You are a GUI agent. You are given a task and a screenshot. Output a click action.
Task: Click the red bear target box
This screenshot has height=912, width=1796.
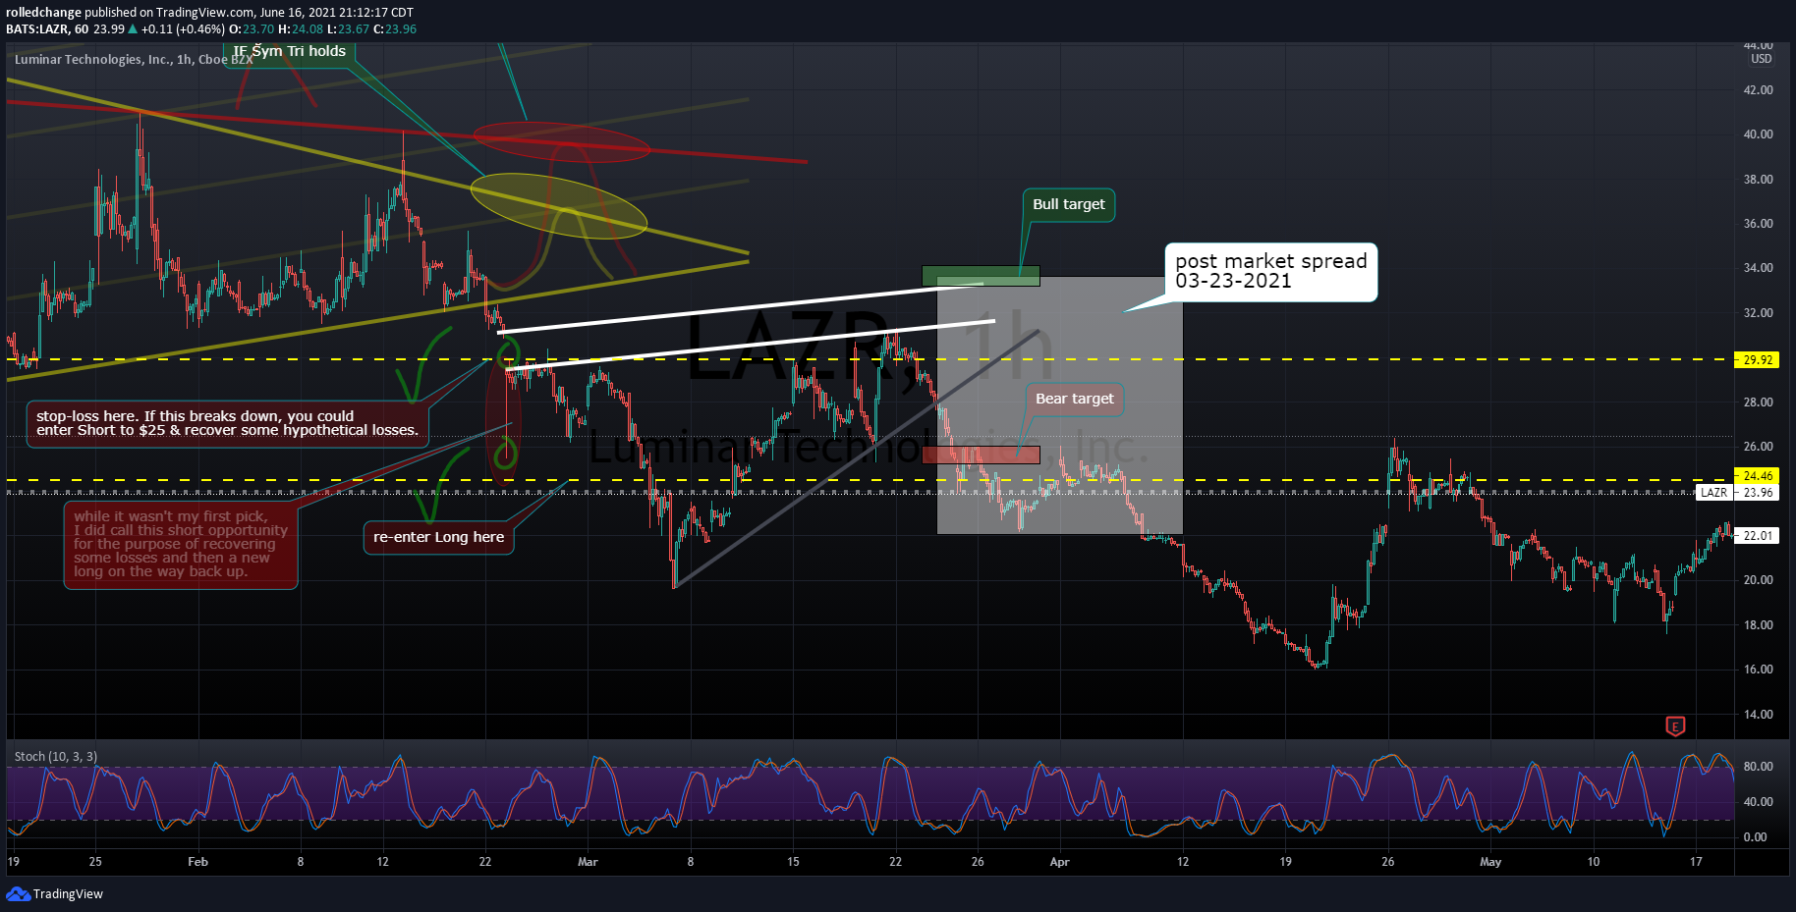coord(981,455)
